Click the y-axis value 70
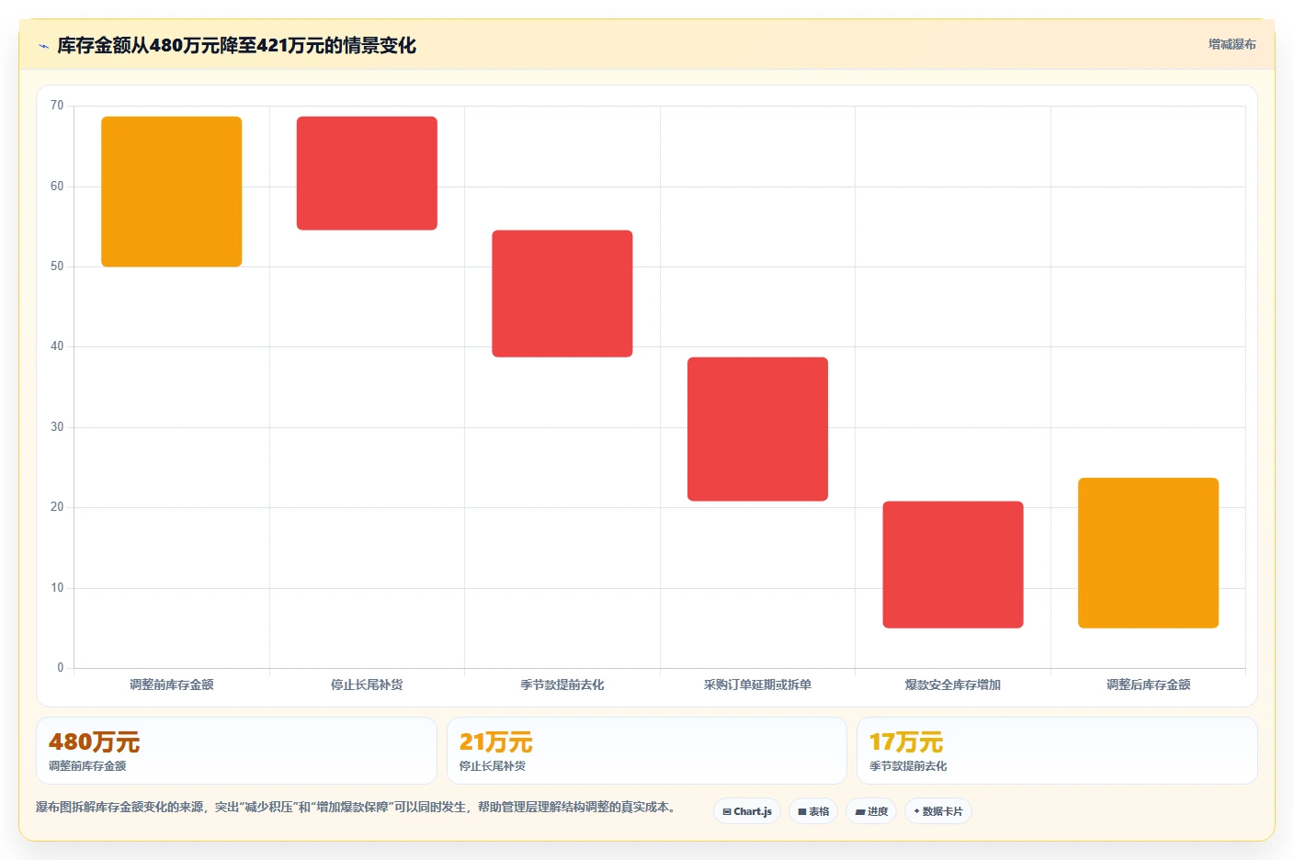This screenshot has width=1294, height=860. click(57, 106)
